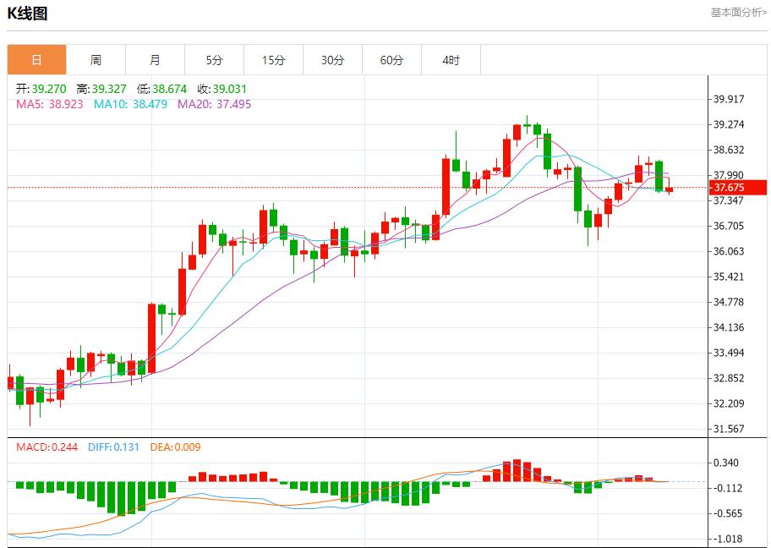Select the 5分 timeframe
The height and width of the screenshot is (548, 771).
(x=214, y=60)
